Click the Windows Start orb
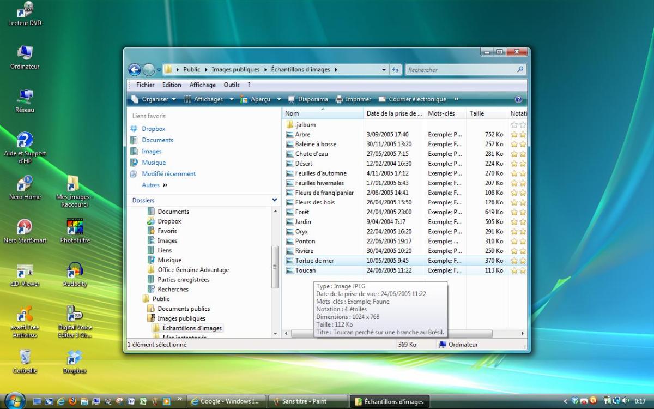 coord(15,400)
